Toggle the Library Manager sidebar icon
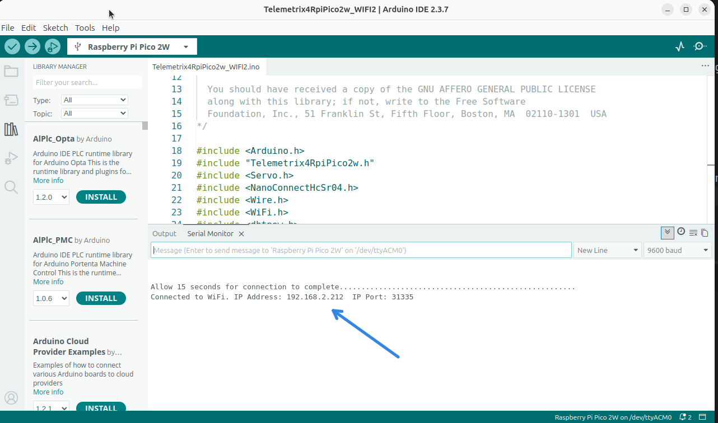718x423 pixels. [x=11, y=129]
